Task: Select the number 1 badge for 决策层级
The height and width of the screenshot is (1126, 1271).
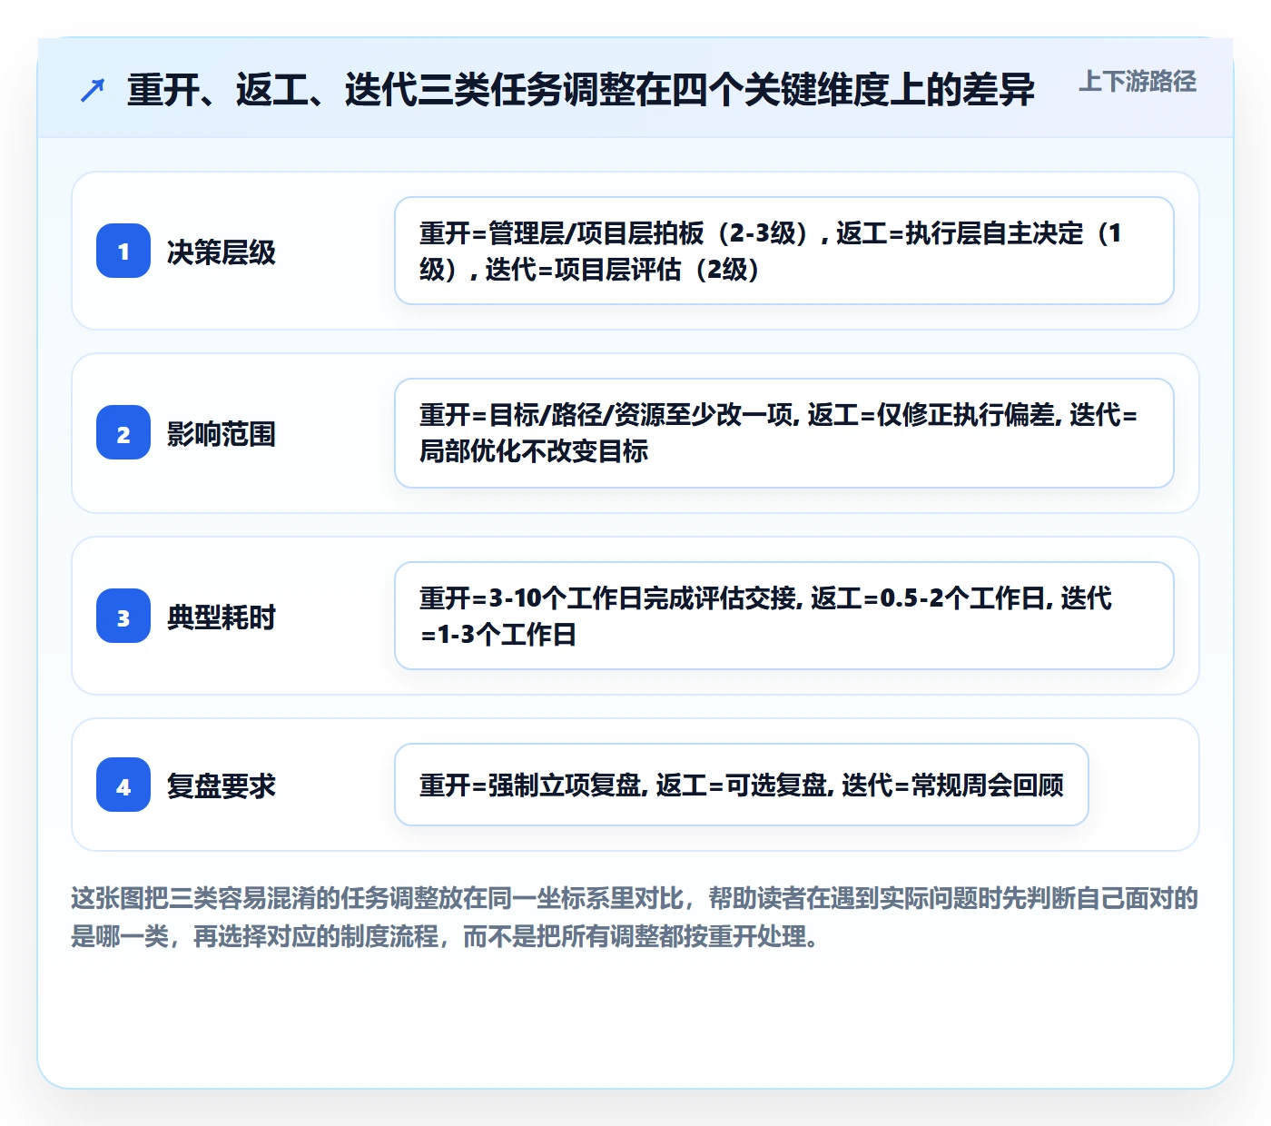Action: tap(123, 251)
